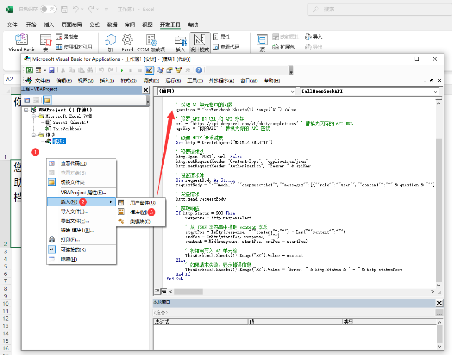Open Undo dropdown arrow in Excel title bar
This screenshot has height=355, width=452.
82,9
